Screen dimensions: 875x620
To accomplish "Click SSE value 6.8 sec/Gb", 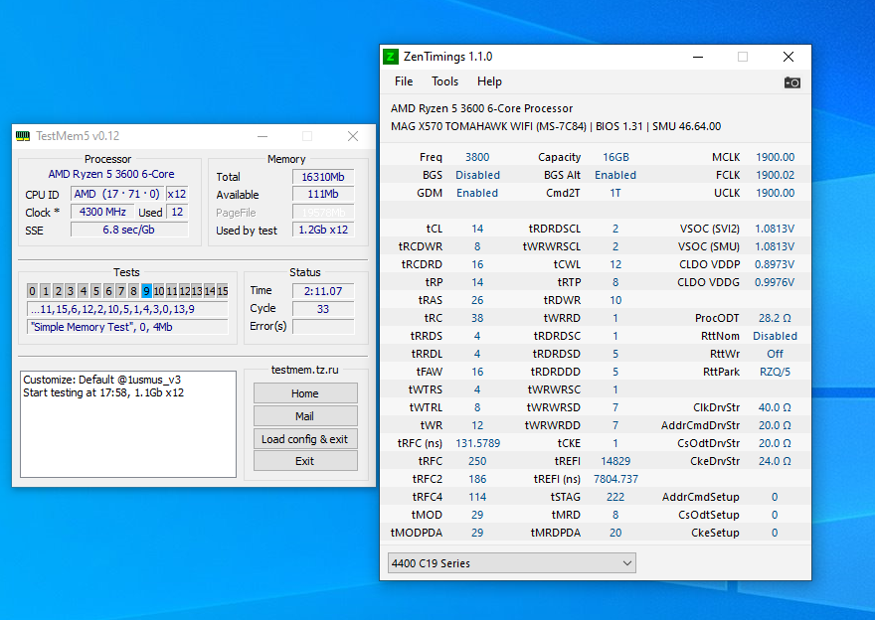I will click(129, 230).
